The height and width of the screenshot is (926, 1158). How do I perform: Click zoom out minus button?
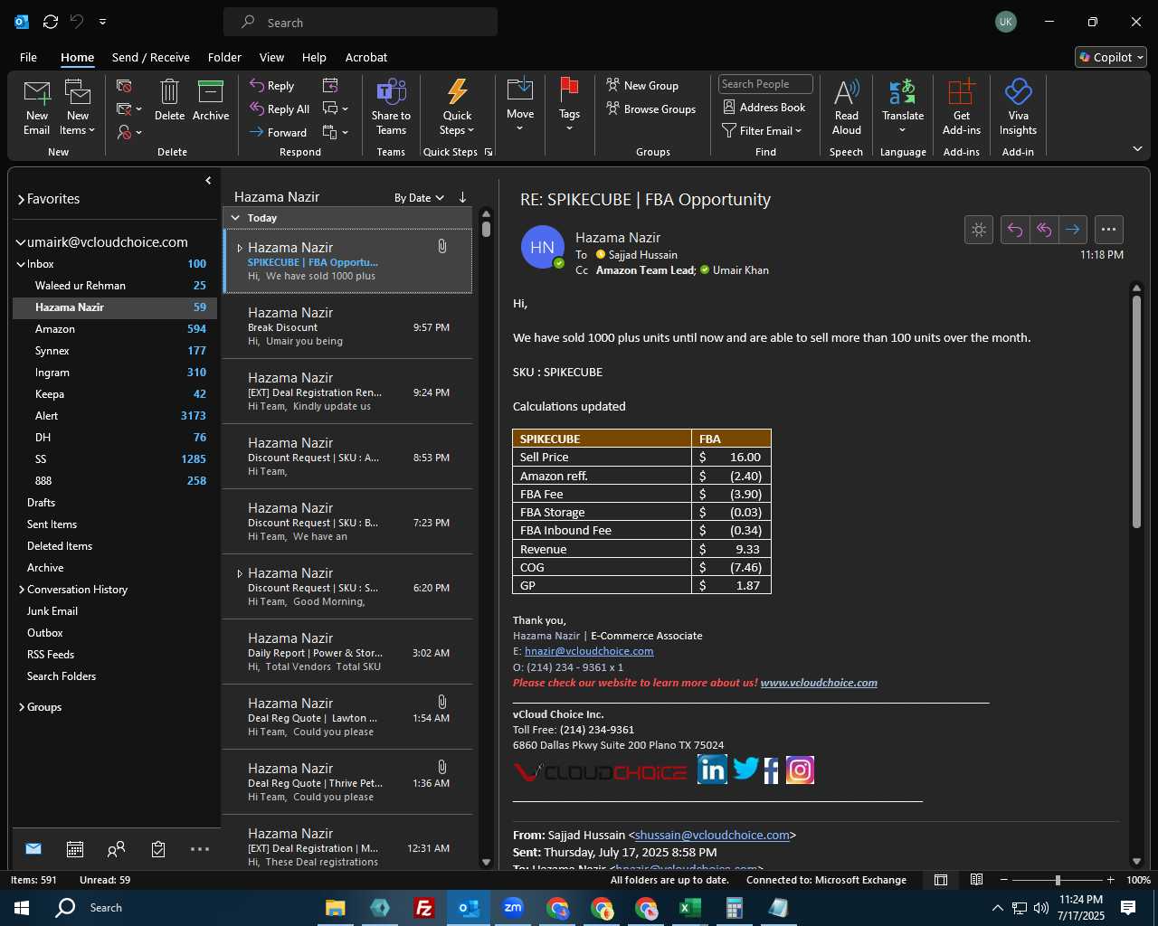click(1003, 880)
